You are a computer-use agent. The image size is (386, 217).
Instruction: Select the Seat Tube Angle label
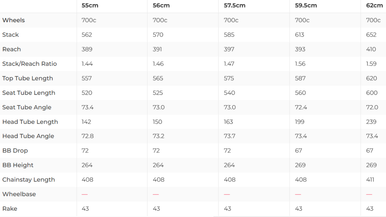pyautogui.click(x=27, y=107)
